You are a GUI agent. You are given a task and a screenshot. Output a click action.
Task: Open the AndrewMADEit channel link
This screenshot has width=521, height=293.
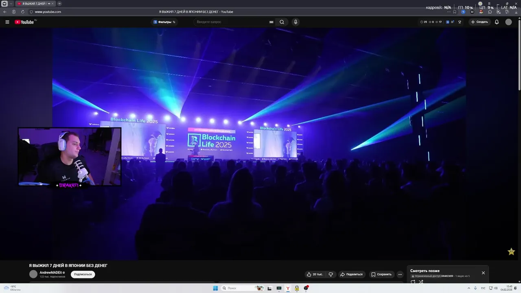click(x=51, y=273)
